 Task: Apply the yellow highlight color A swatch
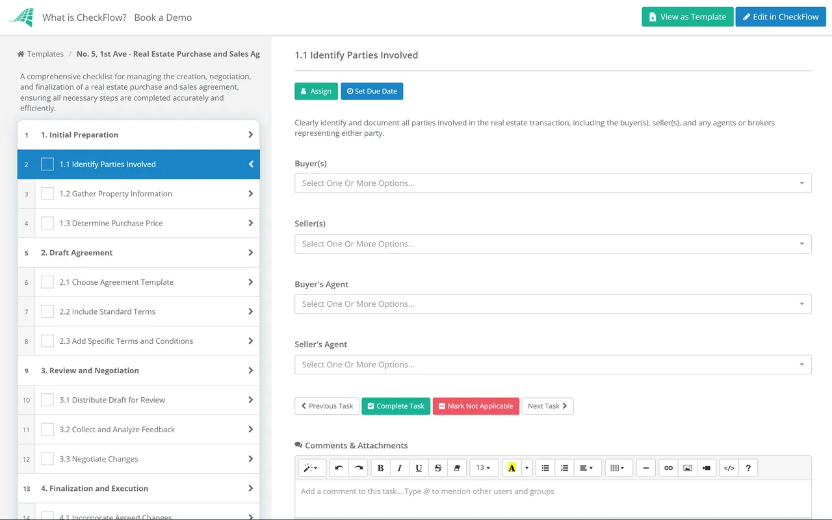pyautogui.click(x=512, y=468)
